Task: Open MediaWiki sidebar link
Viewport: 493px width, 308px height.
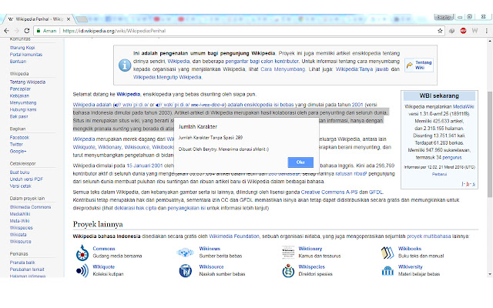Action: click(20, 214)
